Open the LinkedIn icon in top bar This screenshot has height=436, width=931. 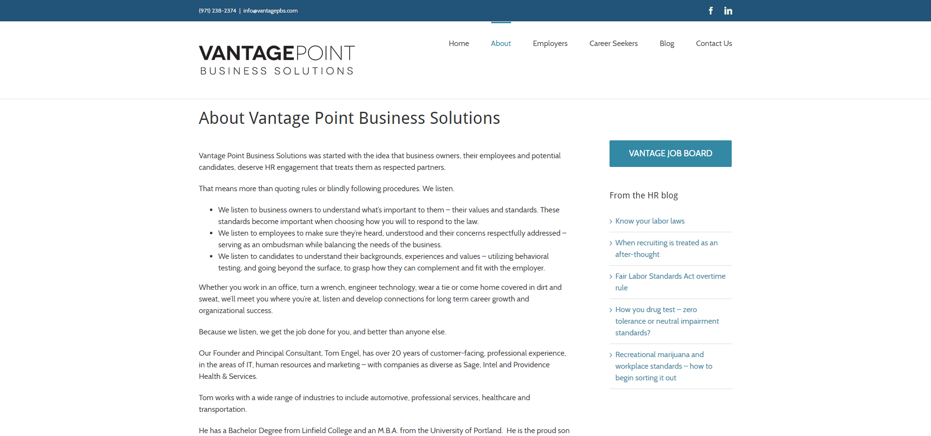click(x=728, y=11)
